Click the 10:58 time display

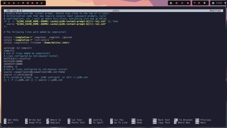point(219,3)
